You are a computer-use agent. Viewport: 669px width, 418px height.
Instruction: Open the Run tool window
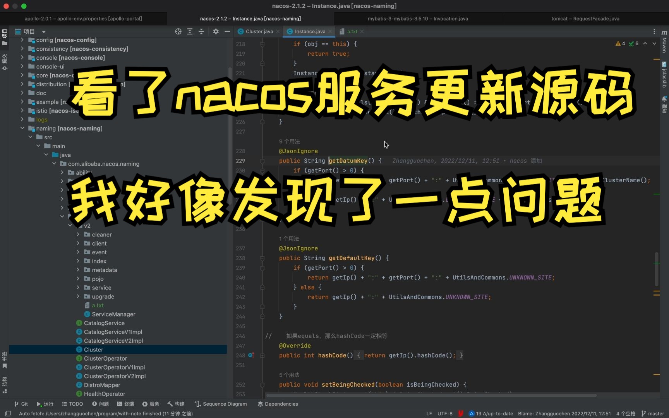[x=45, y=404]
